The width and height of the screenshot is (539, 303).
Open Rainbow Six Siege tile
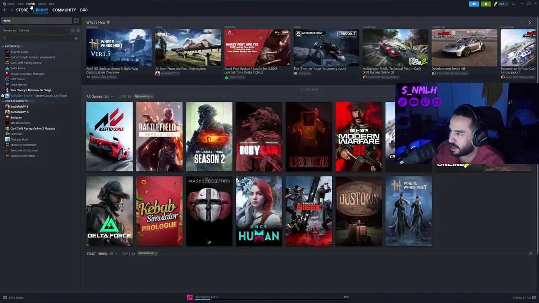pyautogui.click(x=309, y=211)
